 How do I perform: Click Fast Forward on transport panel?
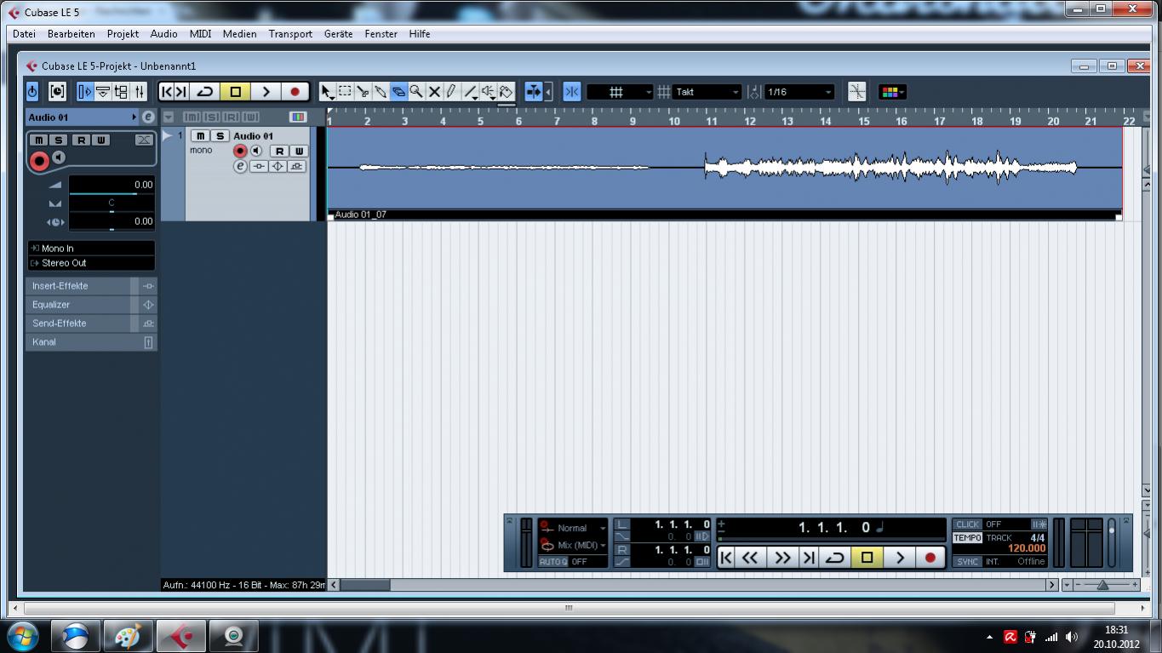[x=781, y=558]
